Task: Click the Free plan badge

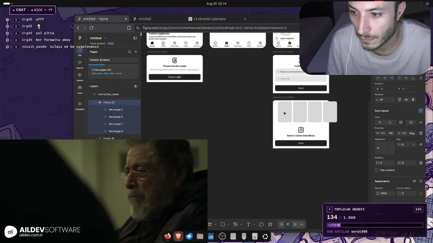Action: [x=111, y=44]
